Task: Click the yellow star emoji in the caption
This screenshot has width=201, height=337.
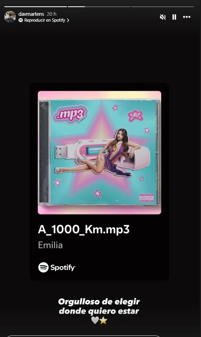Action: tap(103, 320)
